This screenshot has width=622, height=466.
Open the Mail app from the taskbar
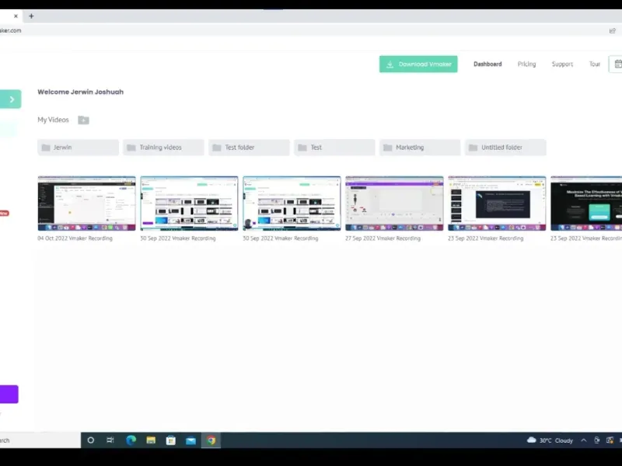coord(190,440)
